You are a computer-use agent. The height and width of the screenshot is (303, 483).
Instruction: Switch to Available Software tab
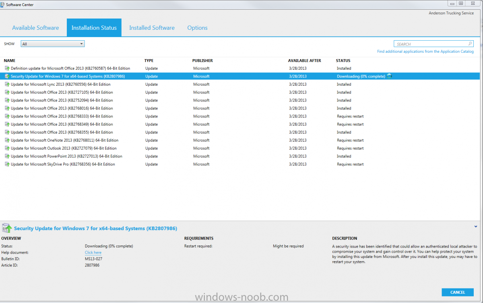(35, 28)
